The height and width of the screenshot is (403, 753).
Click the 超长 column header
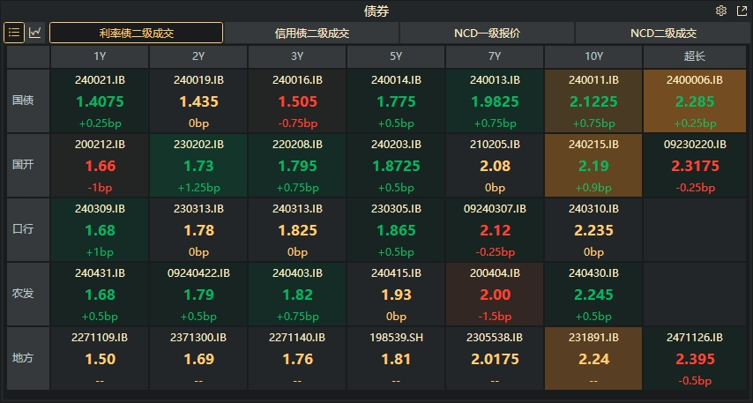coord(695,56)
